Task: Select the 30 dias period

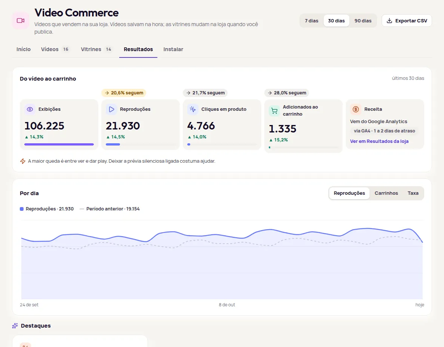Action: 336,21
